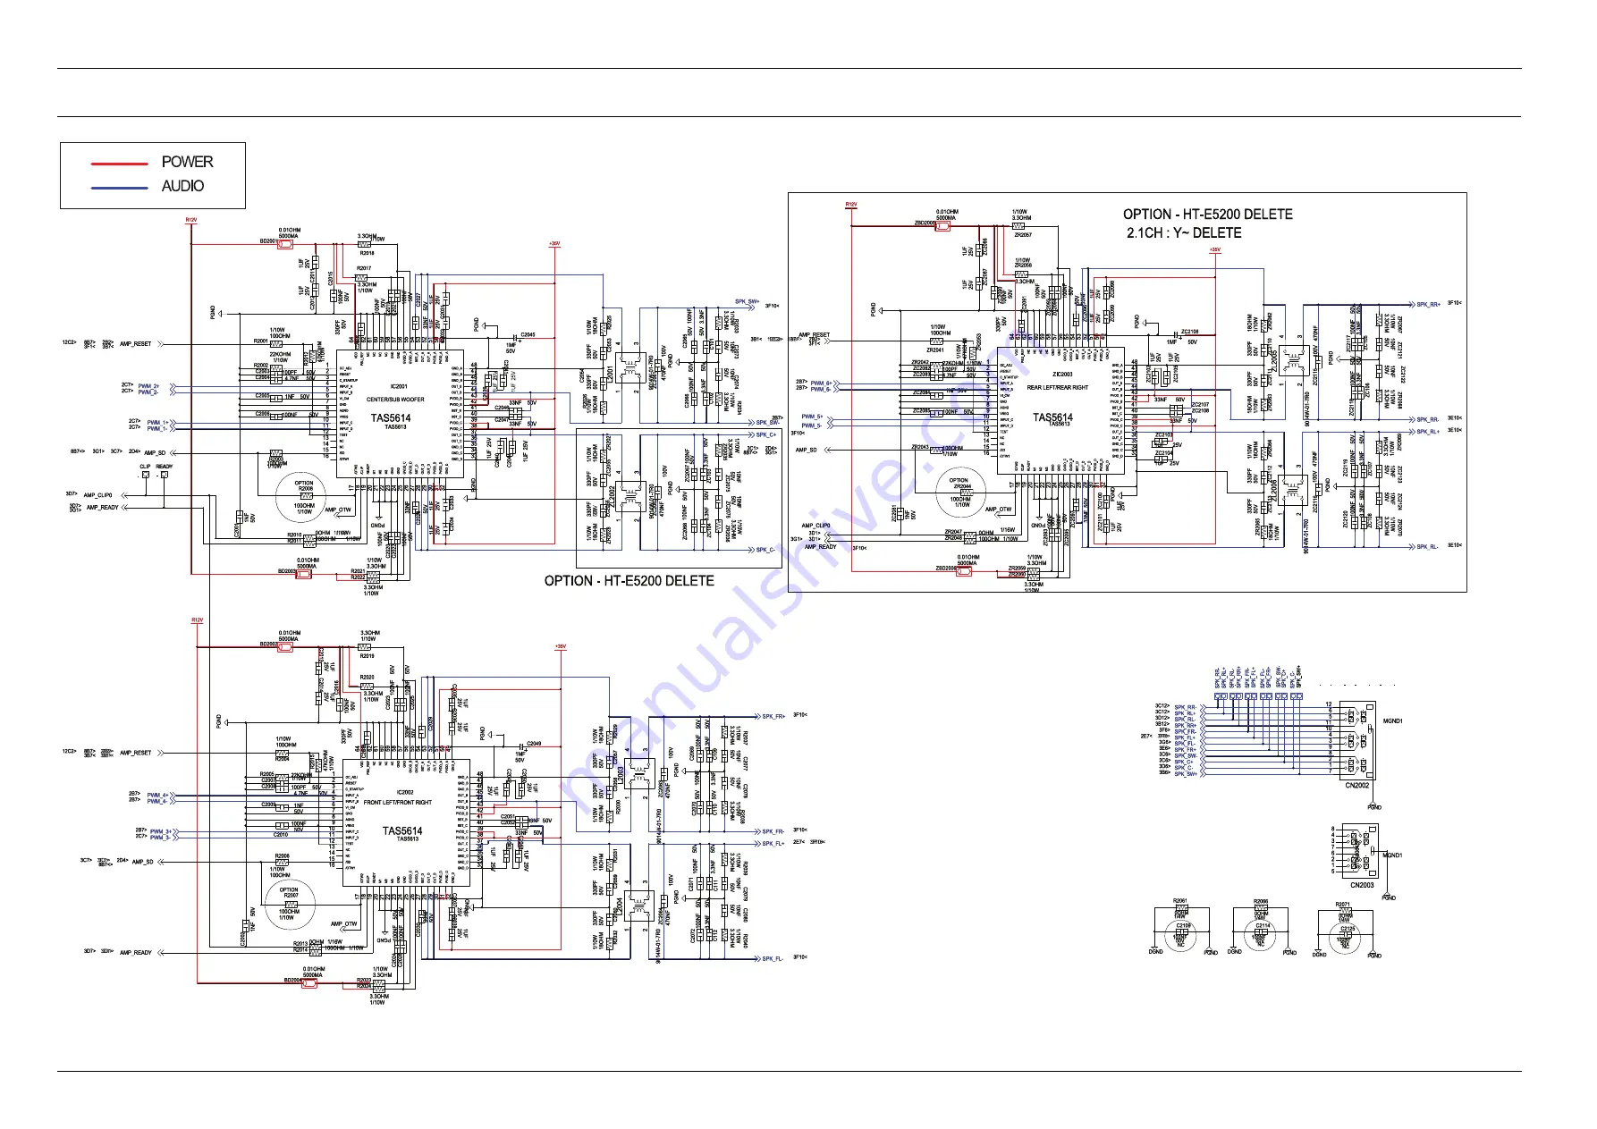The height and width of the screenshot is (1129, 1597).
Task: Click the R2020 resistor label
Action: pyautogui.click(x=368, y=678)
